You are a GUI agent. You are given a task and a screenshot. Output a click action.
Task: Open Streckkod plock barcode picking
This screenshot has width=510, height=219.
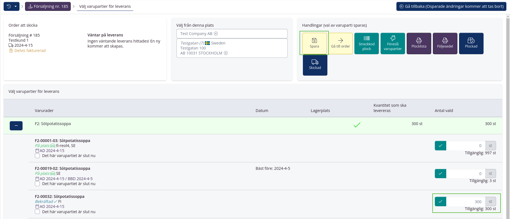coord(366,43)
